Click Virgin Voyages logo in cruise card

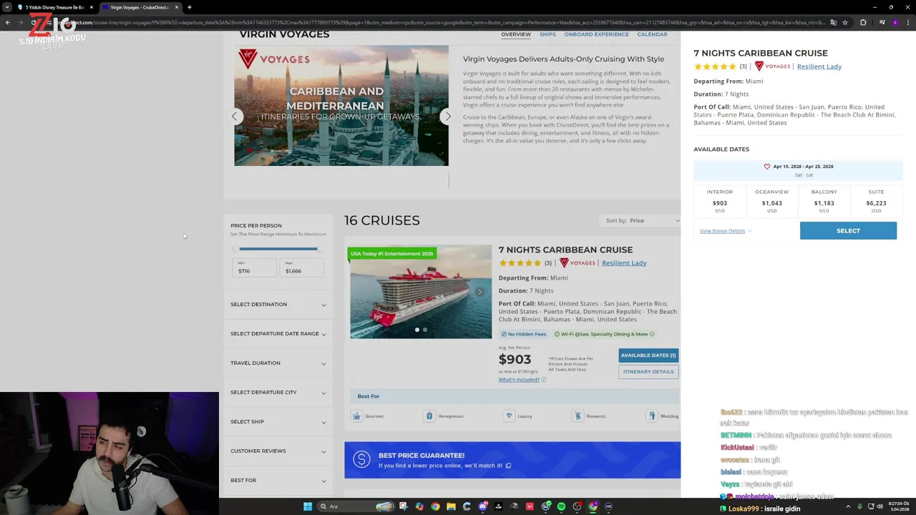577,263
